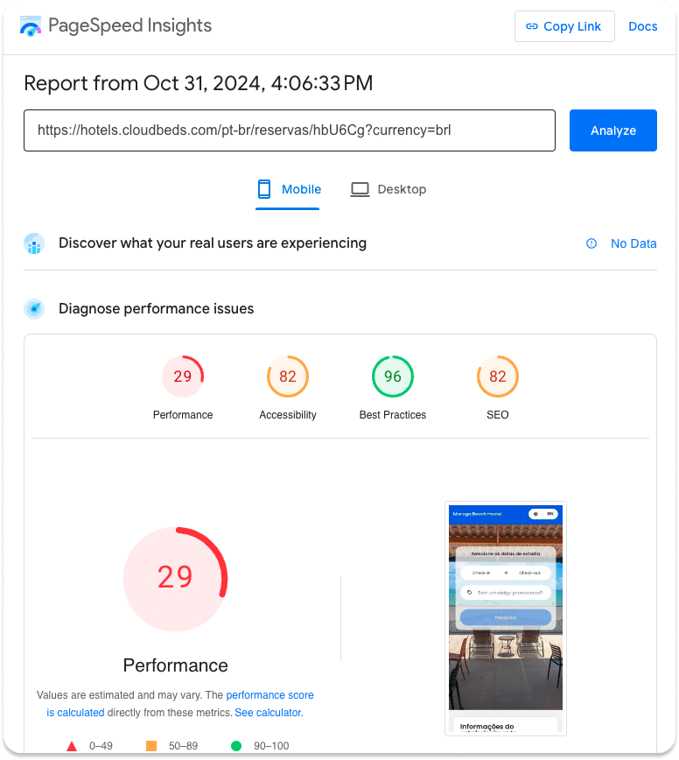This screenshot has width=679, height=760.
Task: Open the See calculator link
Action: click(267, 713)
